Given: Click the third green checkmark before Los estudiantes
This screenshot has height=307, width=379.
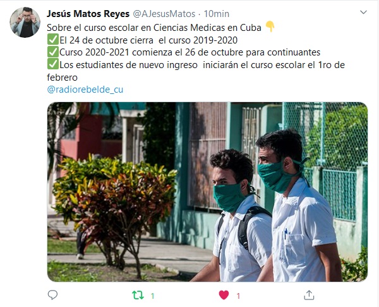Looking at the screenshot, I should pos(52,64).
